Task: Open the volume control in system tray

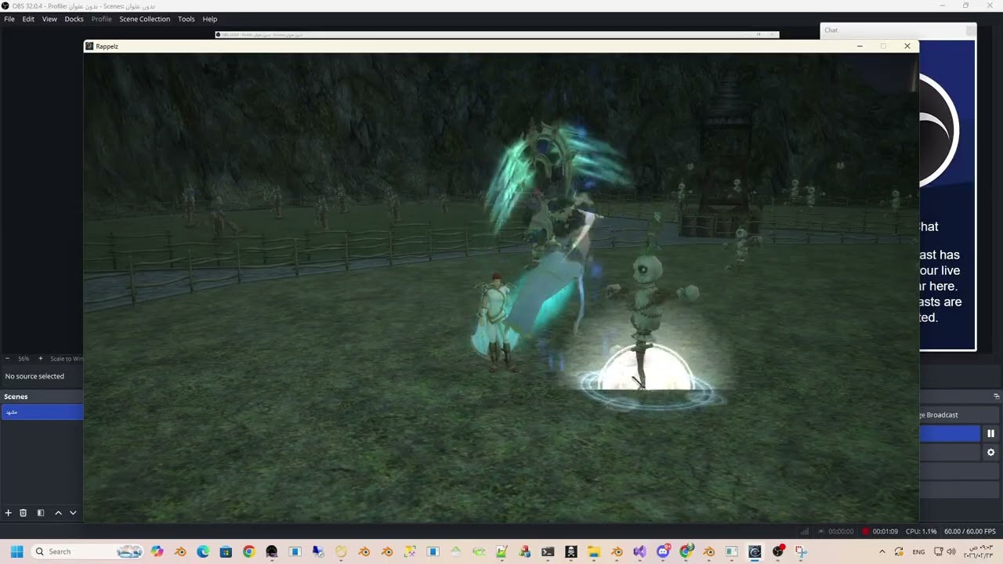Action: click(x=951, y=551)
